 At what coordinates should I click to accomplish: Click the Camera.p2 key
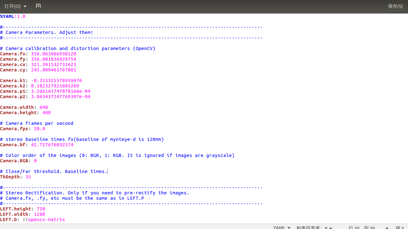[13, 97]
